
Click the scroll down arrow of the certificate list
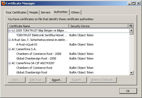pyautogui.click(x=131, y=73)
